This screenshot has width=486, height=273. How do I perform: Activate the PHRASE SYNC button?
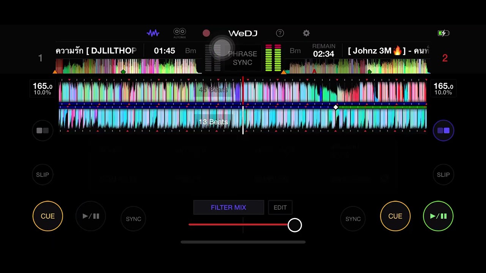pyautogui.click(x=243, y=58)
